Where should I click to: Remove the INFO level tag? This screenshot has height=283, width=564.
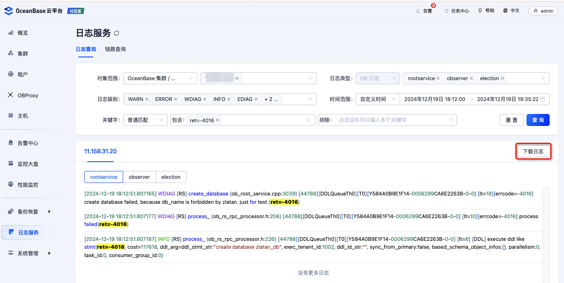229,99
